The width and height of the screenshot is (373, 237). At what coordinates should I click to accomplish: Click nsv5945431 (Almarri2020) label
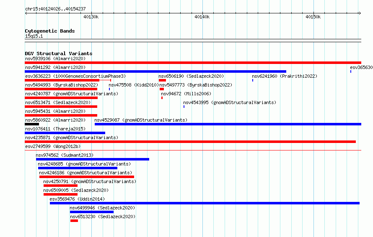55,111
